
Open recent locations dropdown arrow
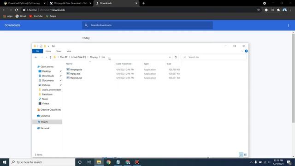pos(47,57)
